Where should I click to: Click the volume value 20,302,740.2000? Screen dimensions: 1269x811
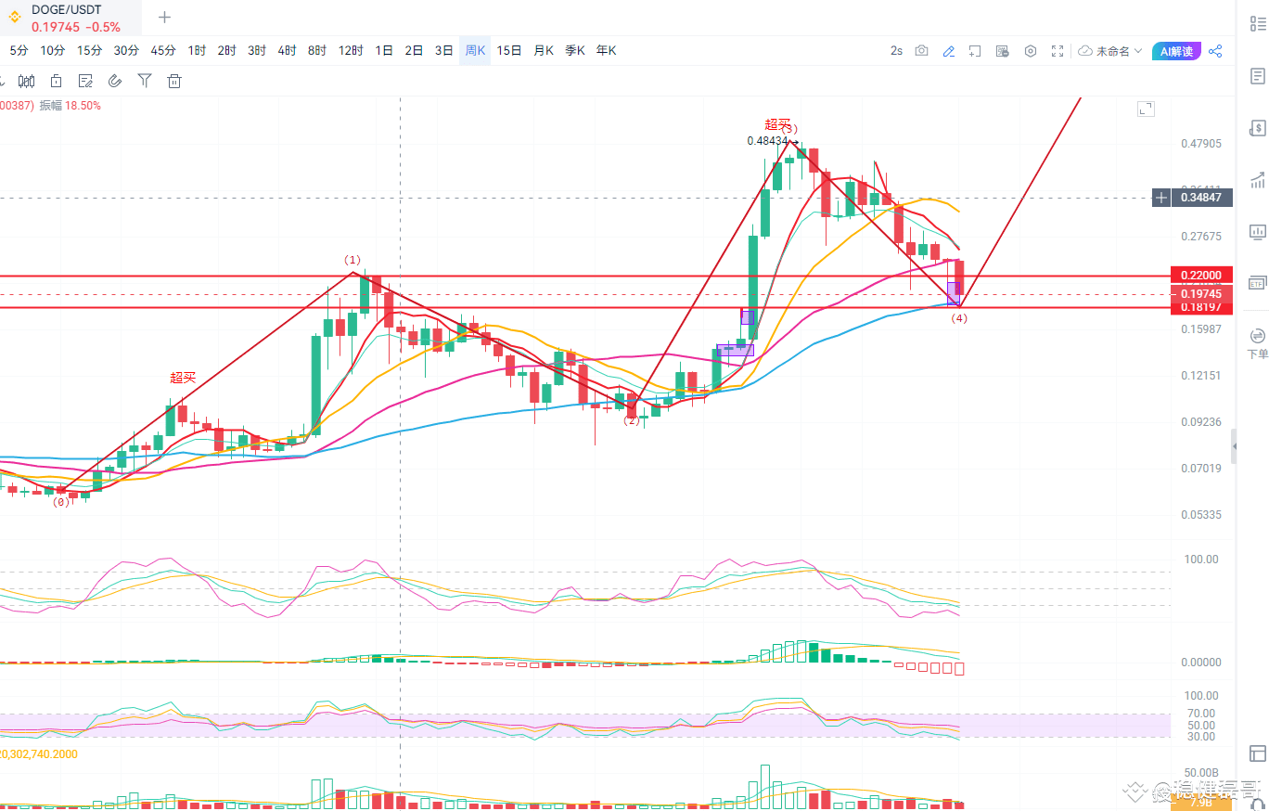[39, 754]
